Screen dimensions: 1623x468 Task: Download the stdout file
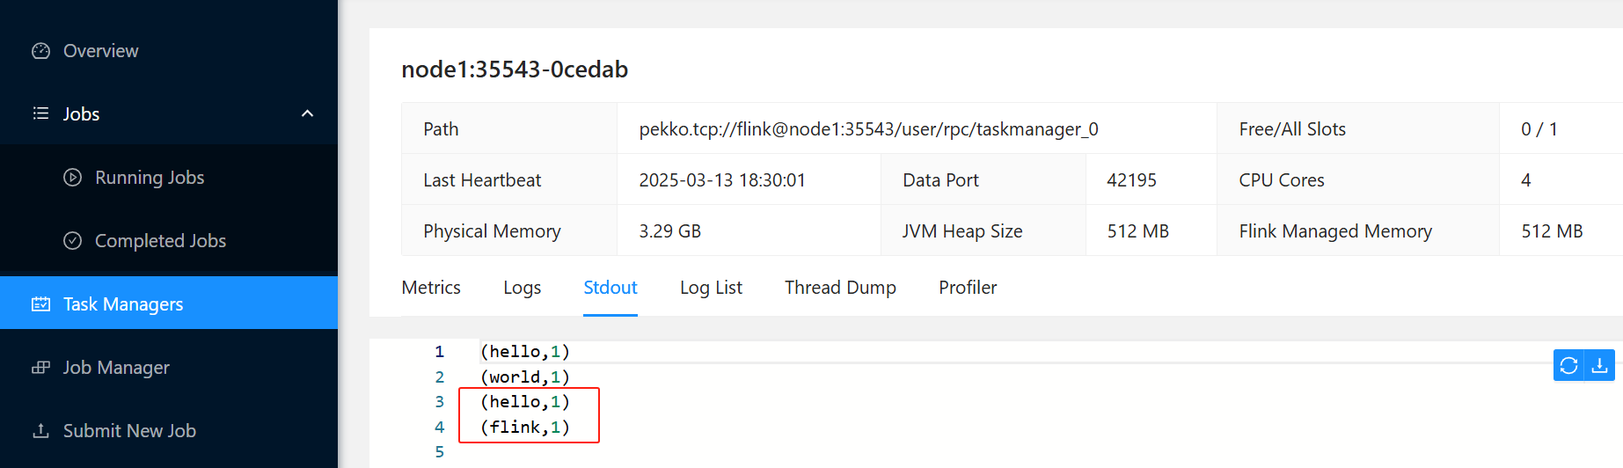pos(1600,366)
